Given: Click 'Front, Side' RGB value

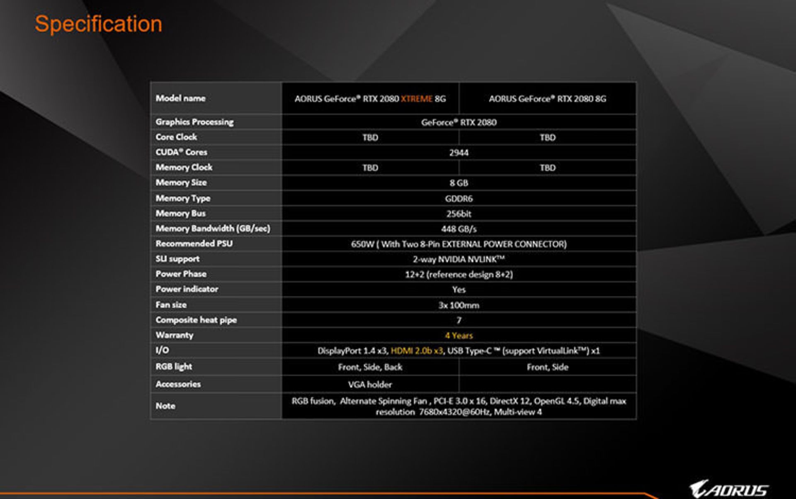Looking at the screenshot, I should [547, 367].
